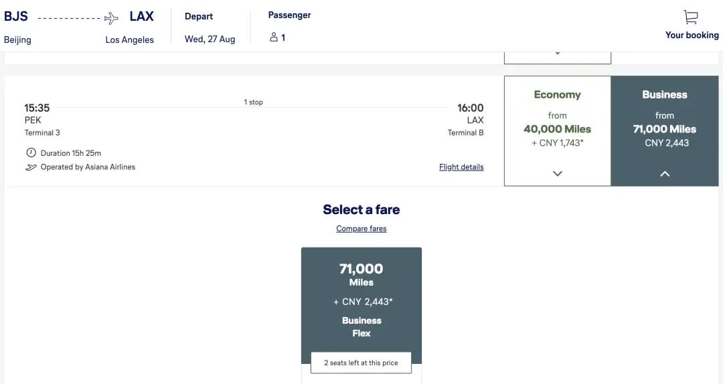Click the clock icon beside Duration 15h 25m
Image resolution: width=723 pixels, height=384 pixels.
click(31, 153)
